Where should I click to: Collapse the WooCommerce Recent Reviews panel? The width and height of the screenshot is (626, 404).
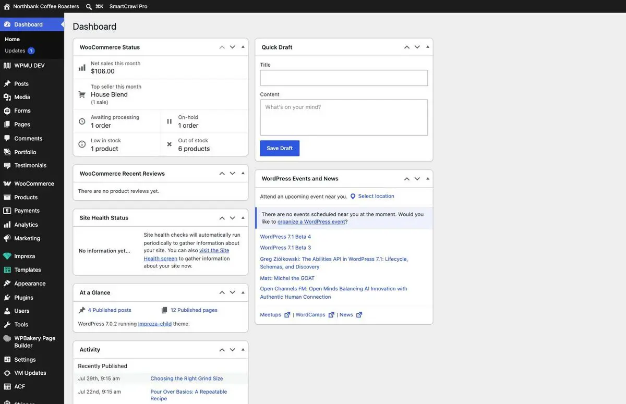[x=243, y=173]
